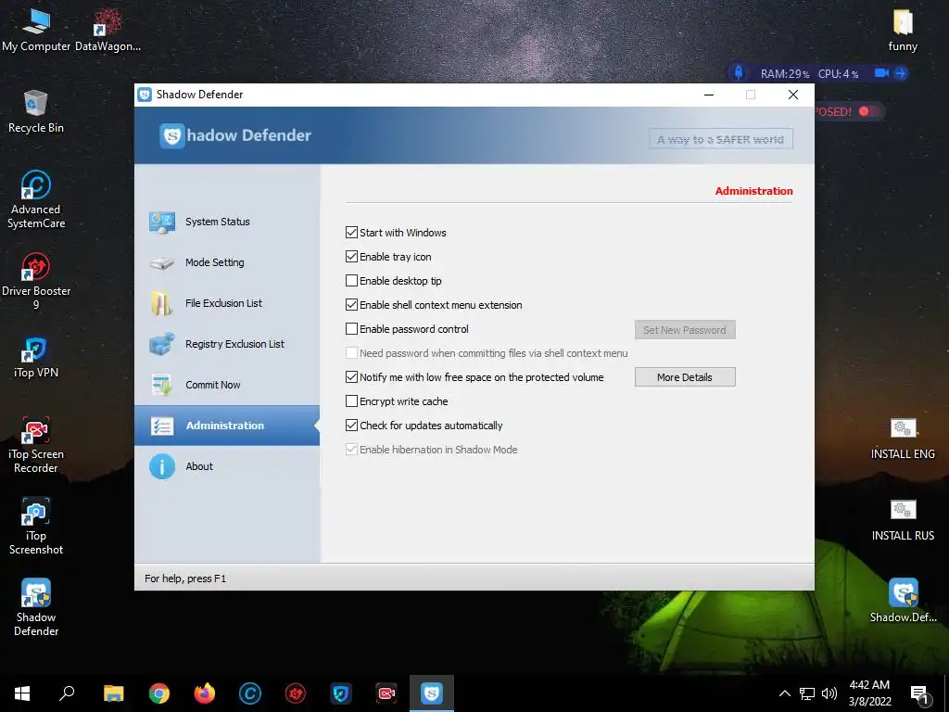Screen dimensions: 949x712
Task: Open Firefox from the taskbar
Action: [x=205, y=693]
